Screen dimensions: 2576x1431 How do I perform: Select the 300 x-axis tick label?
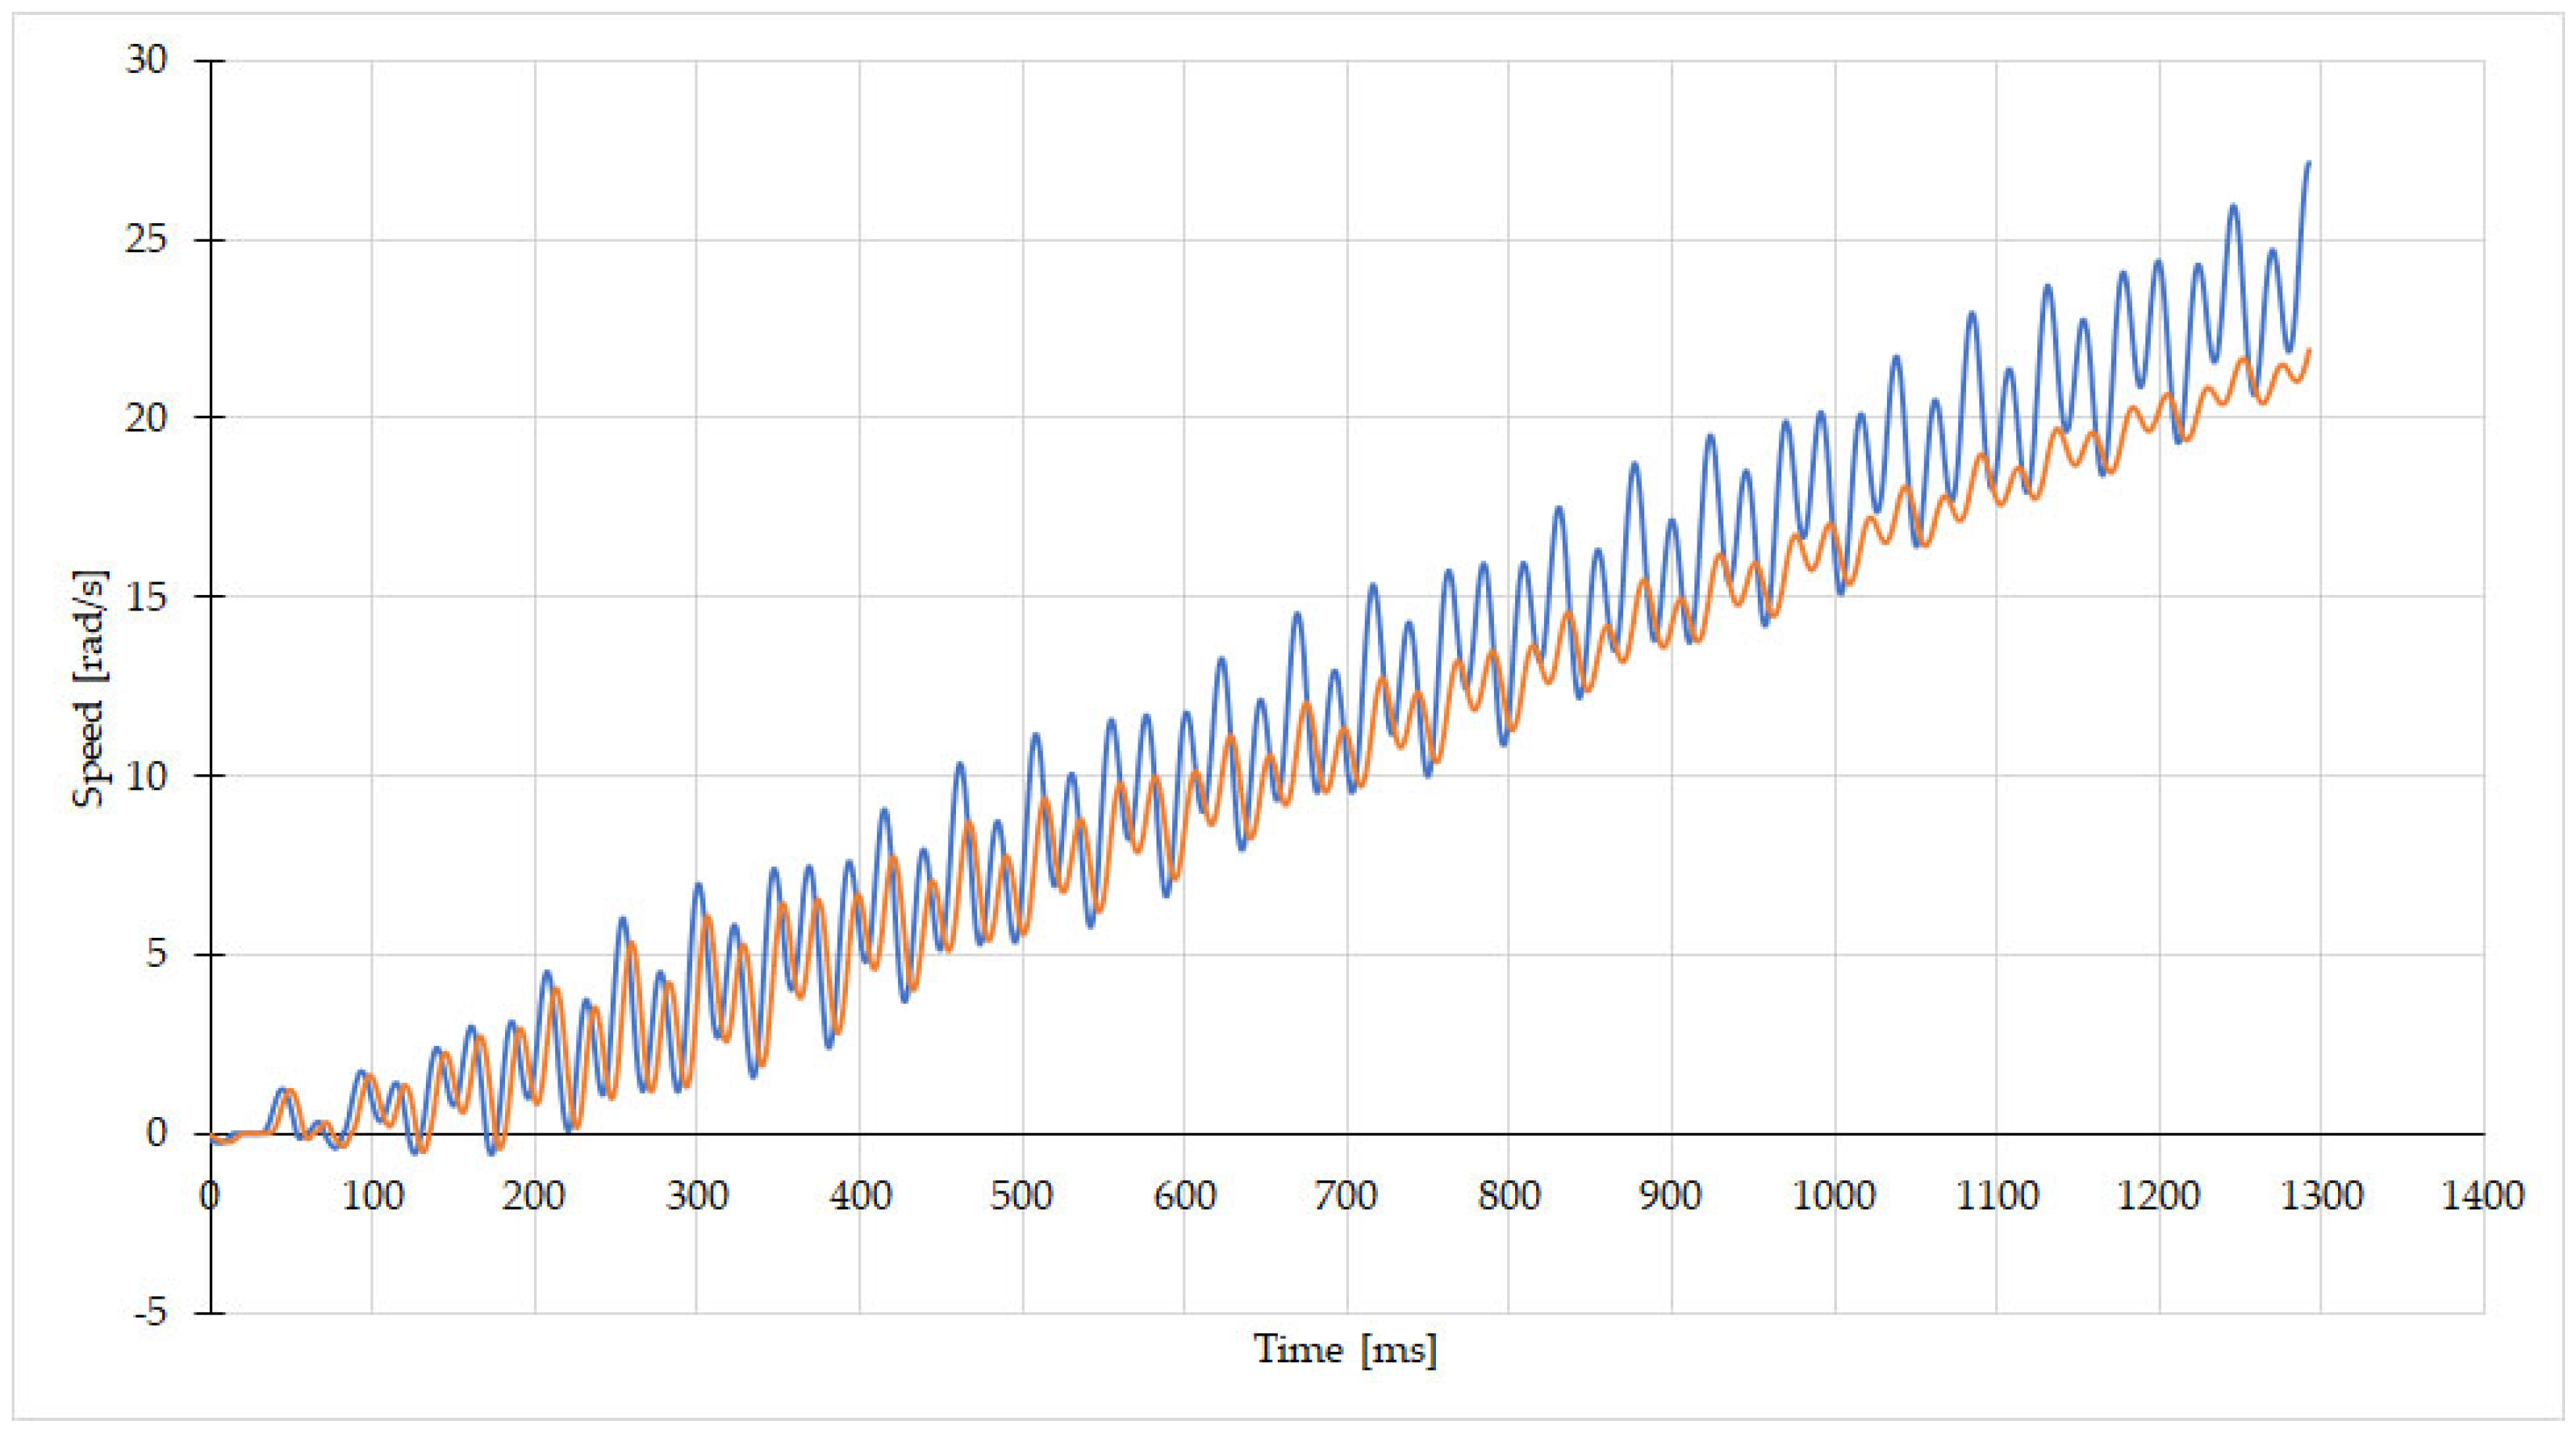(x=696, y=1196)
